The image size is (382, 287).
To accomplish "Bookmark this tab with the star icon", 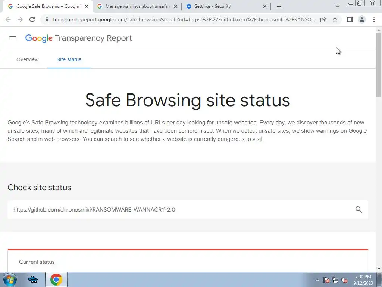I will click(335, 19).
